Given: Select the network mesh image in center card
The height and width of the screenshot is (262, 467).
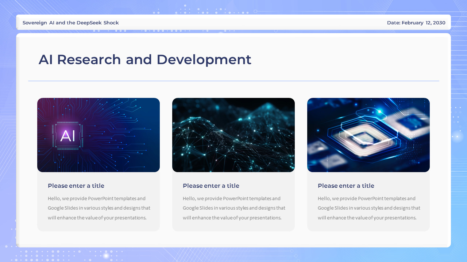Looking at the screenshot, I should (233, 135).
